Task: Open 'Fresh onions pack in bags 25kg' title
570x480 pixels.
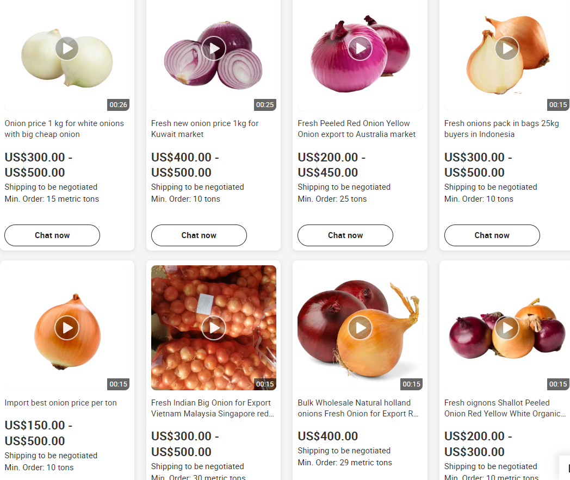Action: coord(501,129)
